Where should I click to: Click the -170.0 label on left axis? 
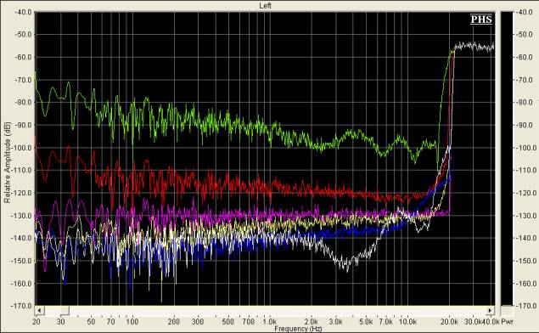24,306
